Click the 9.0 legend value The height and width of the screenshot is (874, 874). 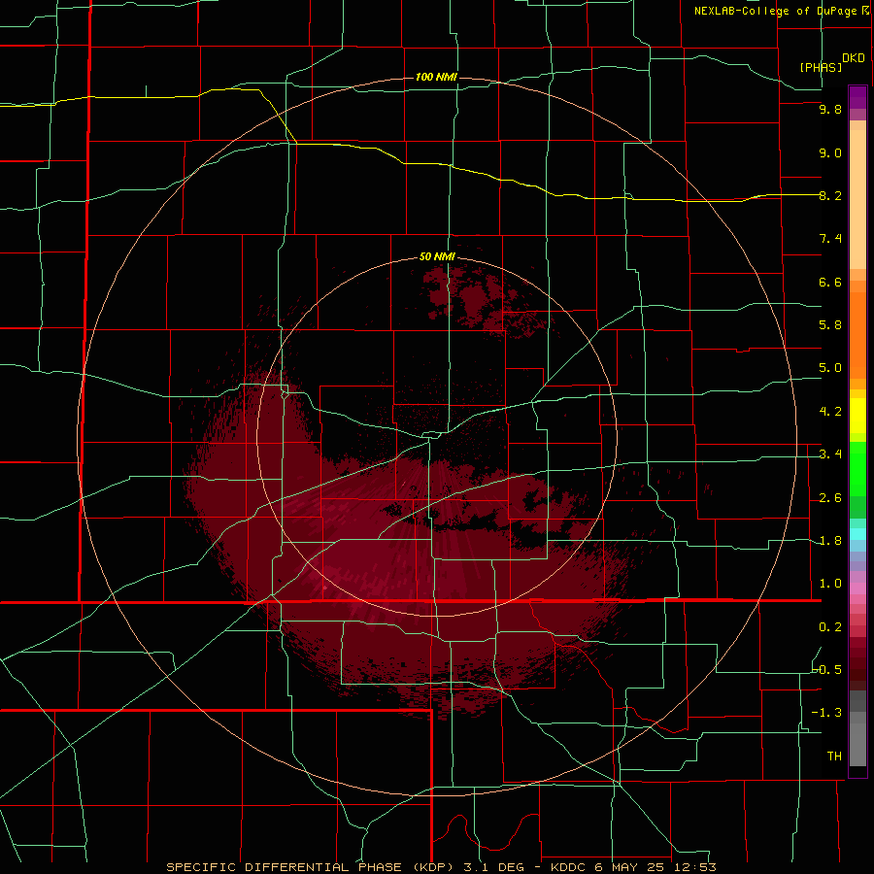coord(830,152)
